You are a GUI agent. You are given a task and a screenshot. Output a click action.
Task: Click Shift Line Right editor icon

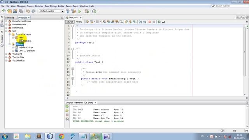(144, 22)
